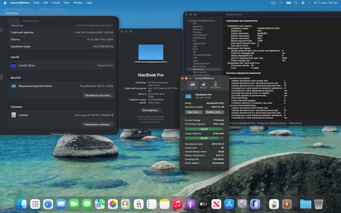Select Графіка/дисплеї in System Information sidebar
Image resolution: width=341 pixels, height=213 pixels.
tap(201, 63)
